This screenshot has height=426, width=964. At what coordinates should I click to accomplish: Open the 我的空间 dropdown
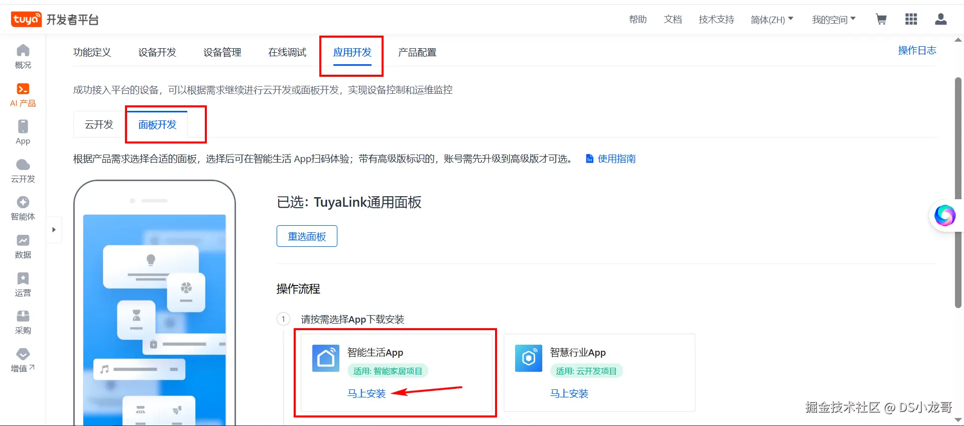[x=833, y=20]
